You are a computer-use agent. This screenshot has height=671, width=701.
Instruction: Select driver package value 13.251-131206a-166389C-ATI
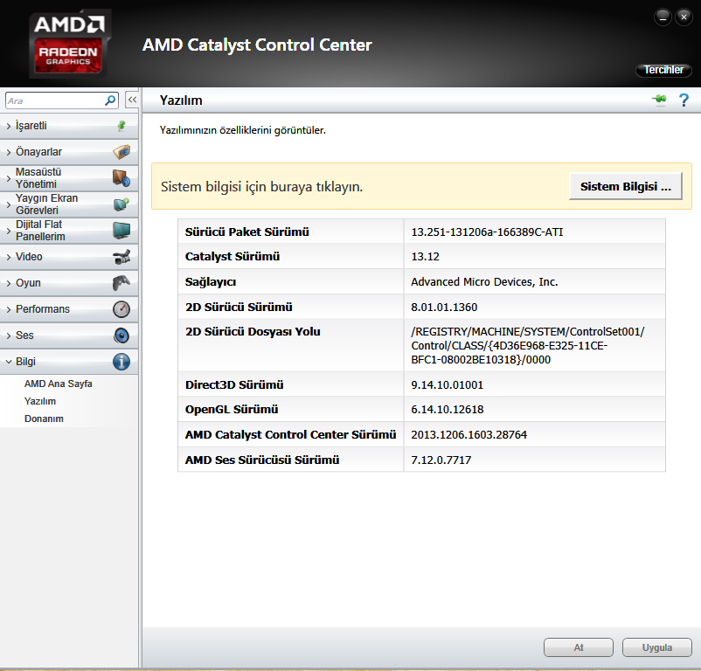[x=487, y=232]
